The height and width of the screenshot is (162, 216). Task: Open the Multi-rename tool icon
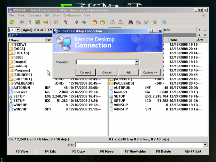pos(138,22)
